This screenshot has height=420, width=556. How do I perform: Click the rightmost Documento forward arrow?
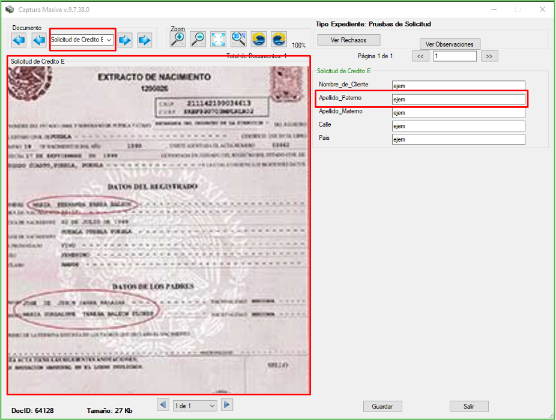tap(145, 40)
